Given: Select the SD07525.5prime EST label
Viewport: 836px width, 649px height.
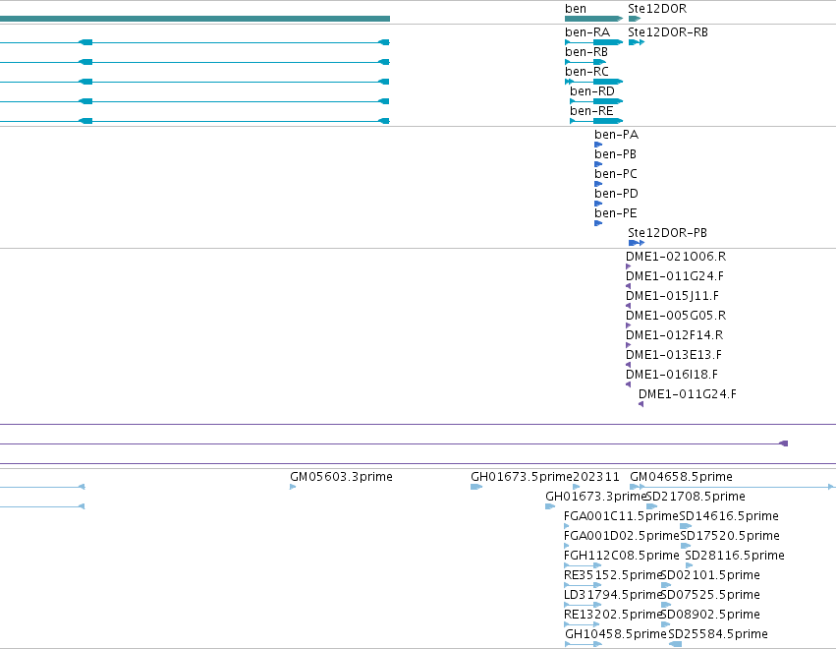Looking at the screenshot, I should click(x=710, y=596).
